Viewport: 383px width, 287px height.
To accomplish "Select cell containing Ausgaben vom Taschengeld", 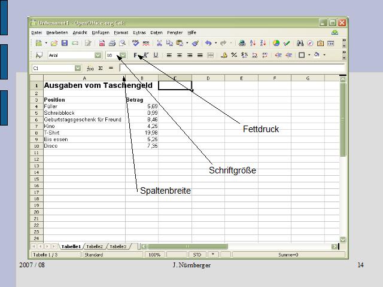I will [84, 86].
